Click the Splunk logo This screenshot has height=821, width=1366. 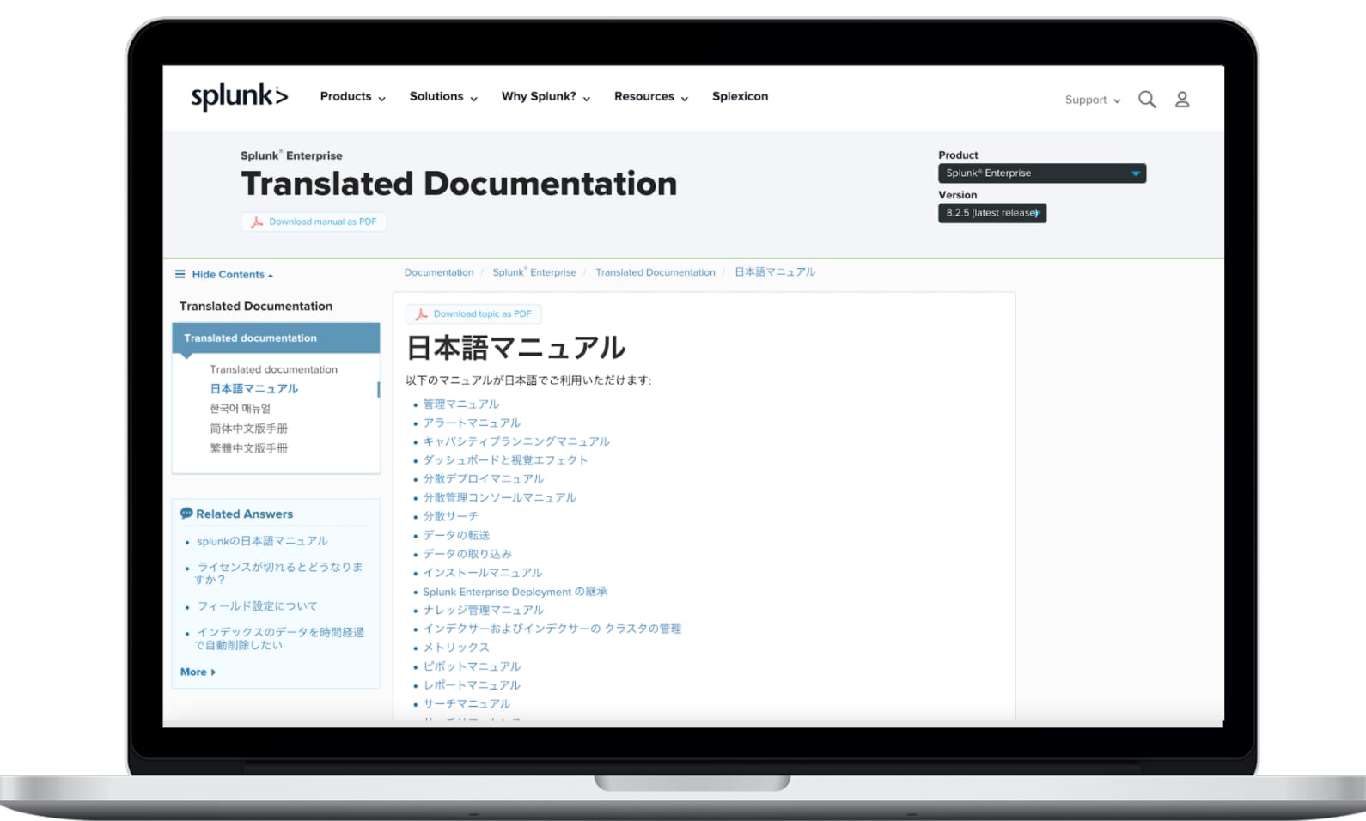click(x=239, y=96)
